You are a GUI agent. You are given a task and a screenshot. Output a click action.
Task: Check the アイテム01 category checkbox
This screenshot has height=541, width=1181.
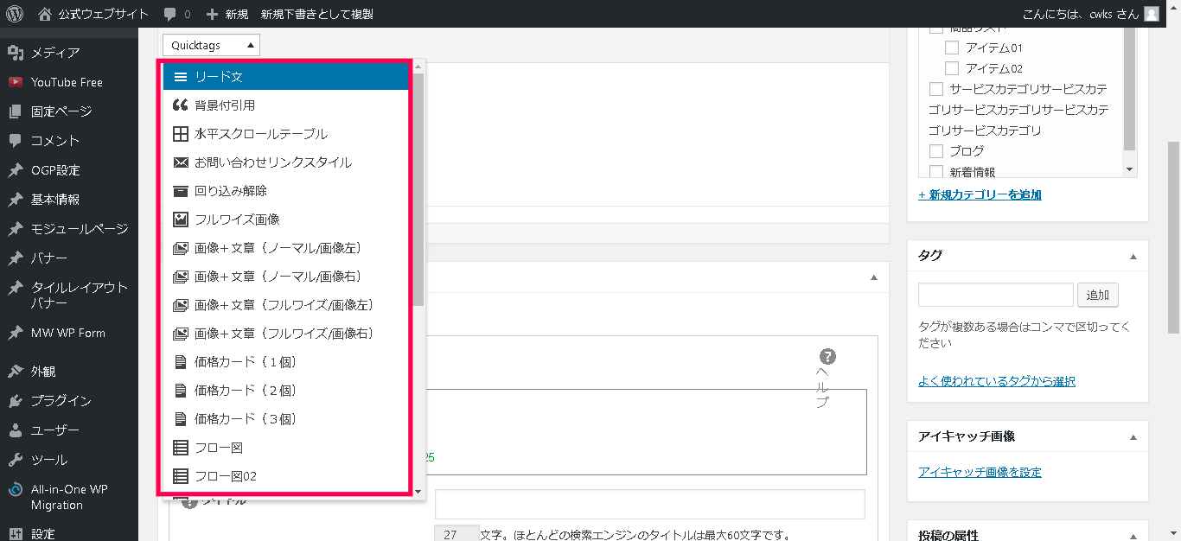(x=952, y=48)
